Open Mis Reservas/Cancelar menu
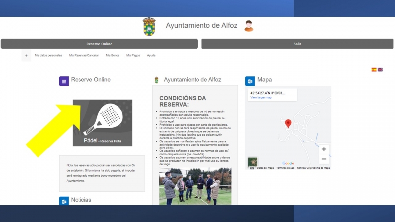395x222 pixels. [84, 55]
